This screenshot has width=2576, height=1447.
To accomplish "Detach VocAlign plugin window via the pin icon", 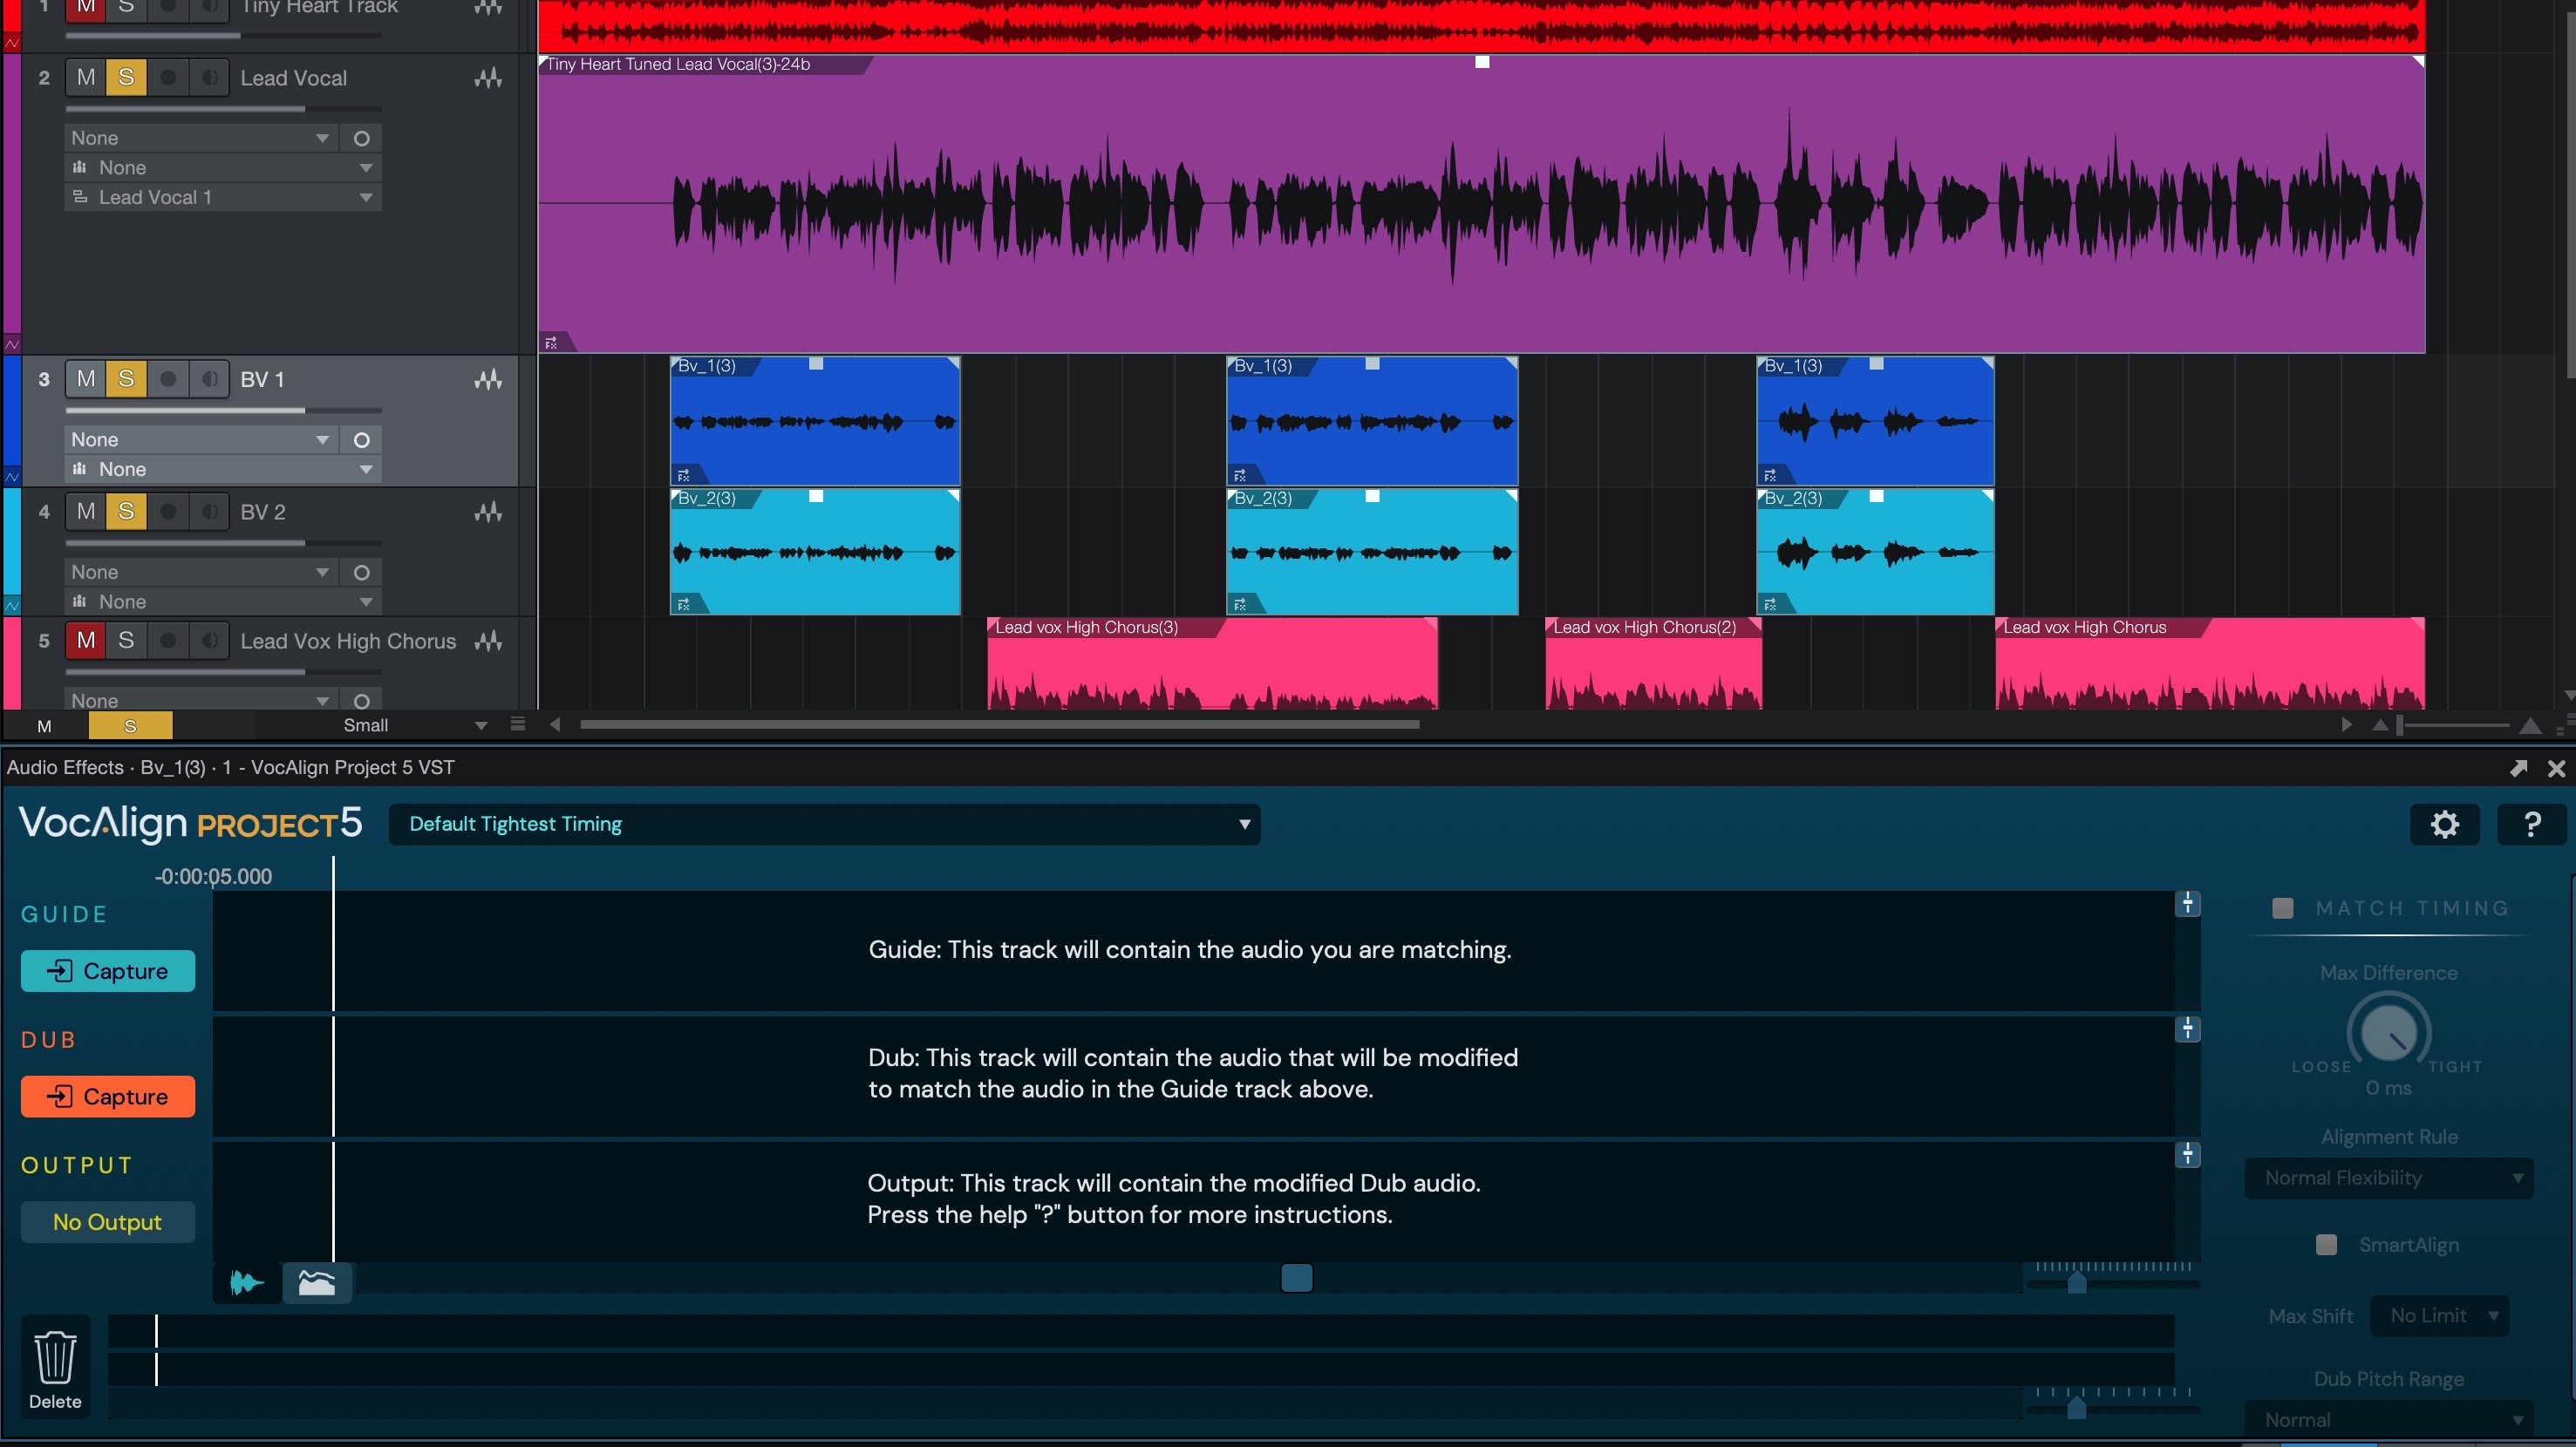I will tap(2518, 767).
